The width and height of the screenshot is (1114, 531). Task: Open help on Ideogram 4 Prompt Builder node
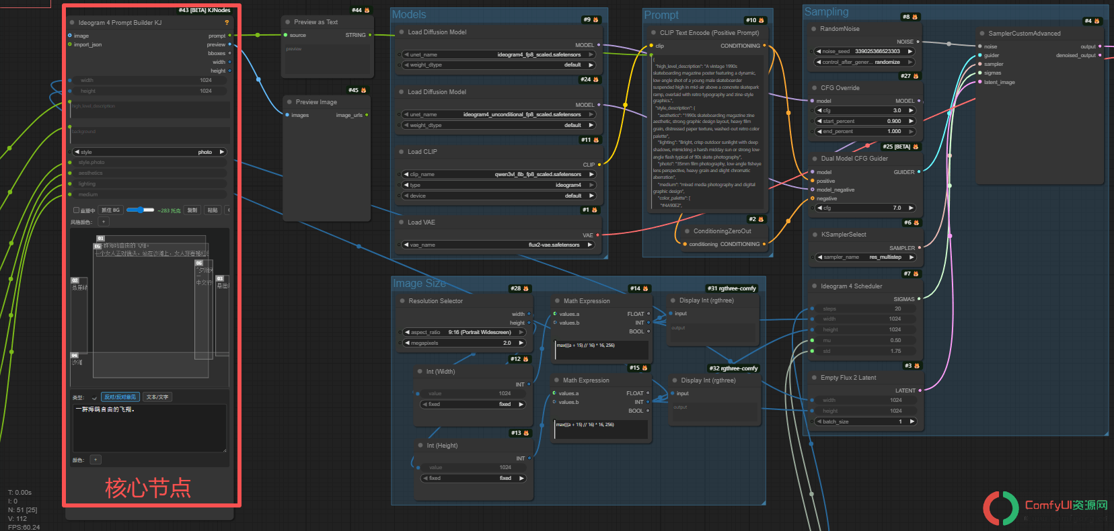pyautogui.click(x=227, y=23)
